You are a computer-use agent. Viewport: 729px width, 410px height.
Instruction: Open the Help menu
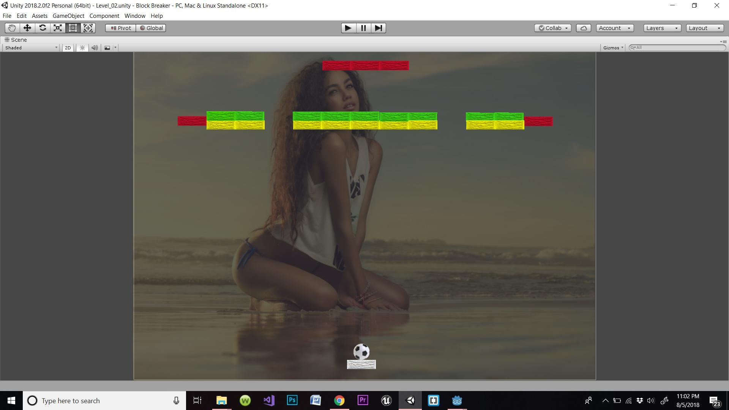coord(157,16)
